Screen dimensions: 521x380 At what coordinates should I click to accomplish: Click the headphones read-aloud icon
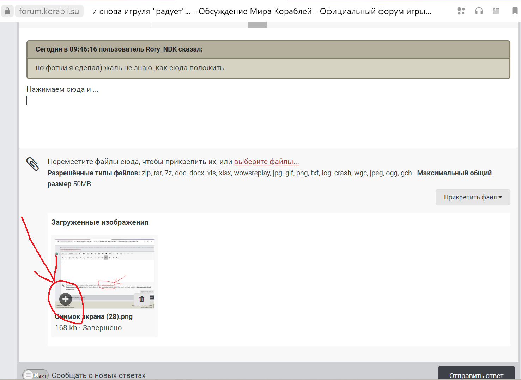pos(479,11)
